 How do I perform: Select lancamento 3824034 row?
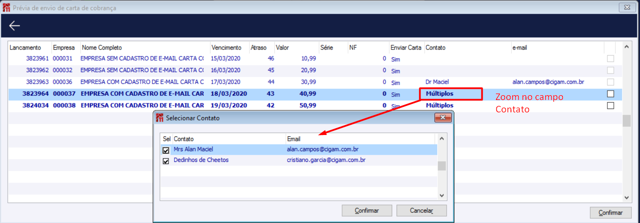pos(315,106)
